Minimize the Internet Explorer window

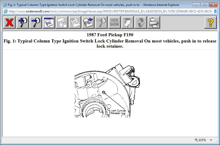pyautogui.click(x=196, y=5)
